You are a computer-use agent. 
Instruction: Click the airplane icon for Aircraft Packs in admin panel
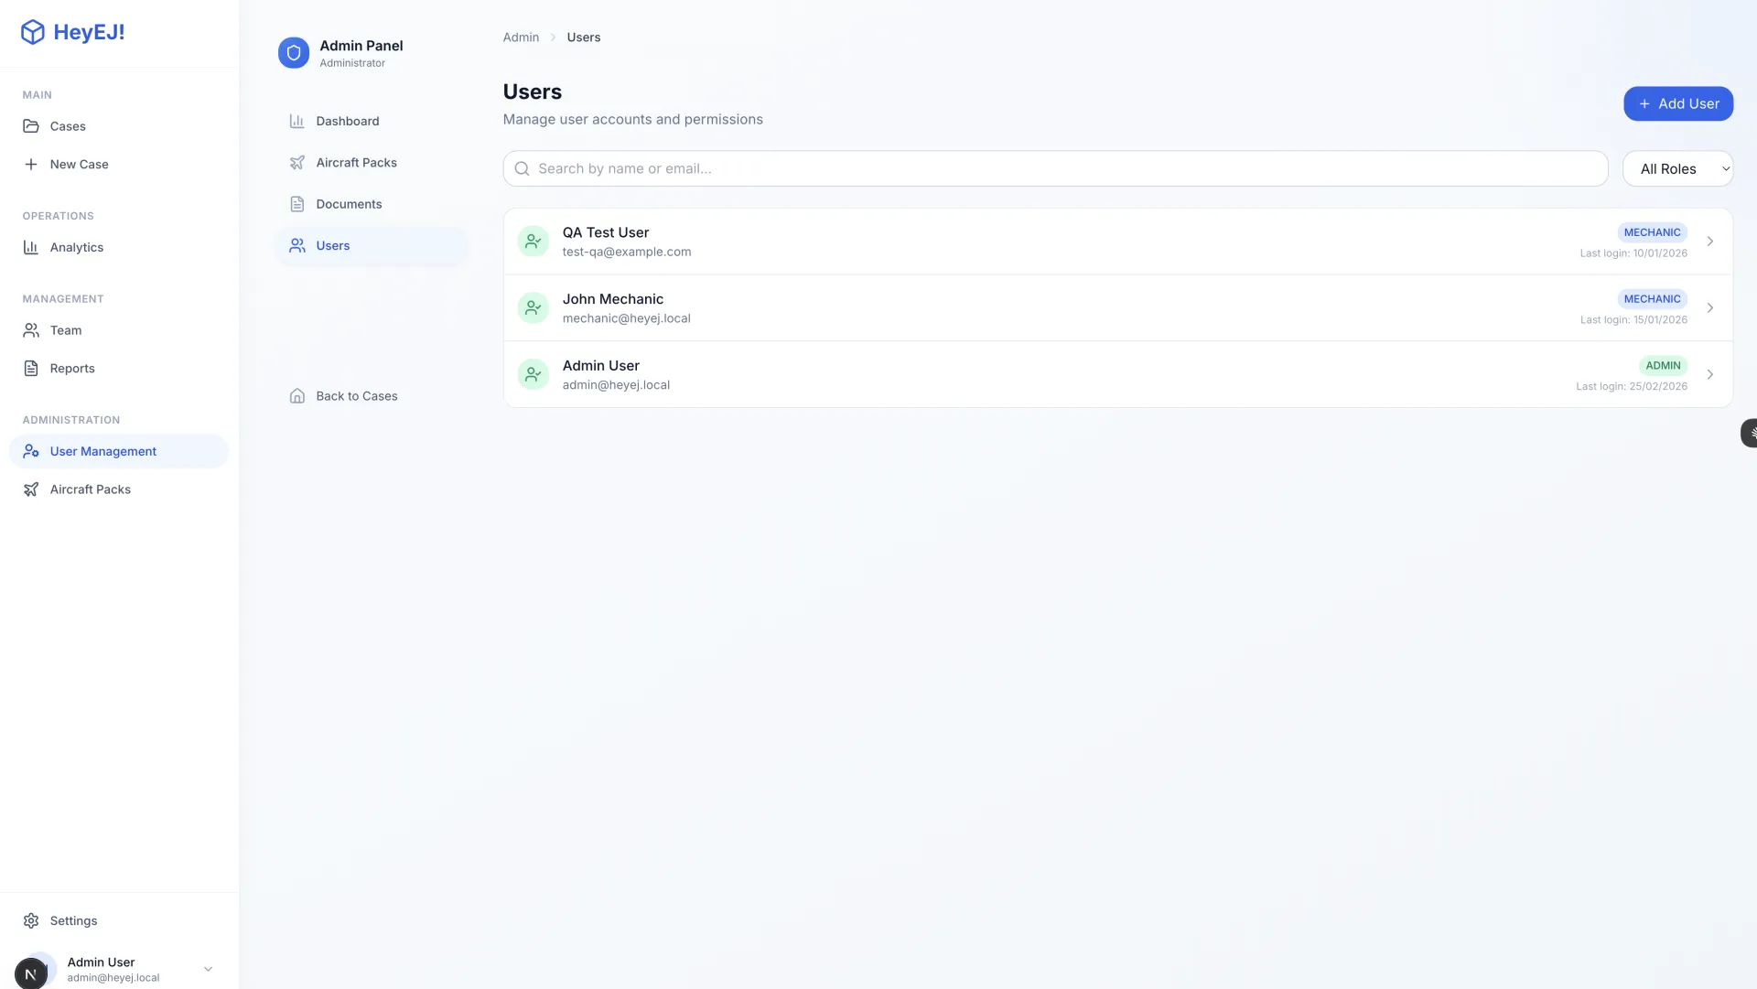(297, 163)
